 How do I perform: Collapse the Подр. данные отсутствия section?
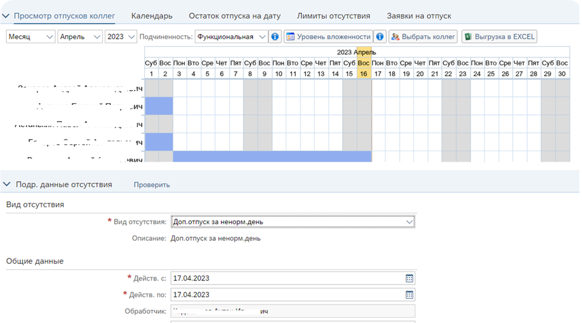pyautogui.click(x=7, y=184)
